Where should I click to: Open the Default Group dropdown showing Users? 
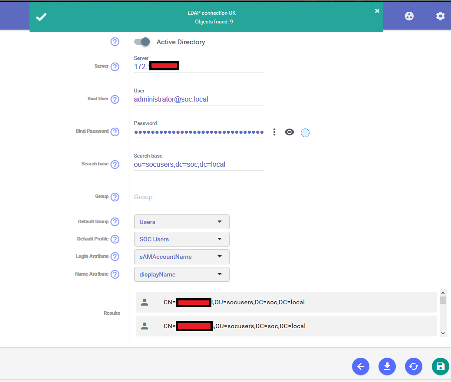182,222
